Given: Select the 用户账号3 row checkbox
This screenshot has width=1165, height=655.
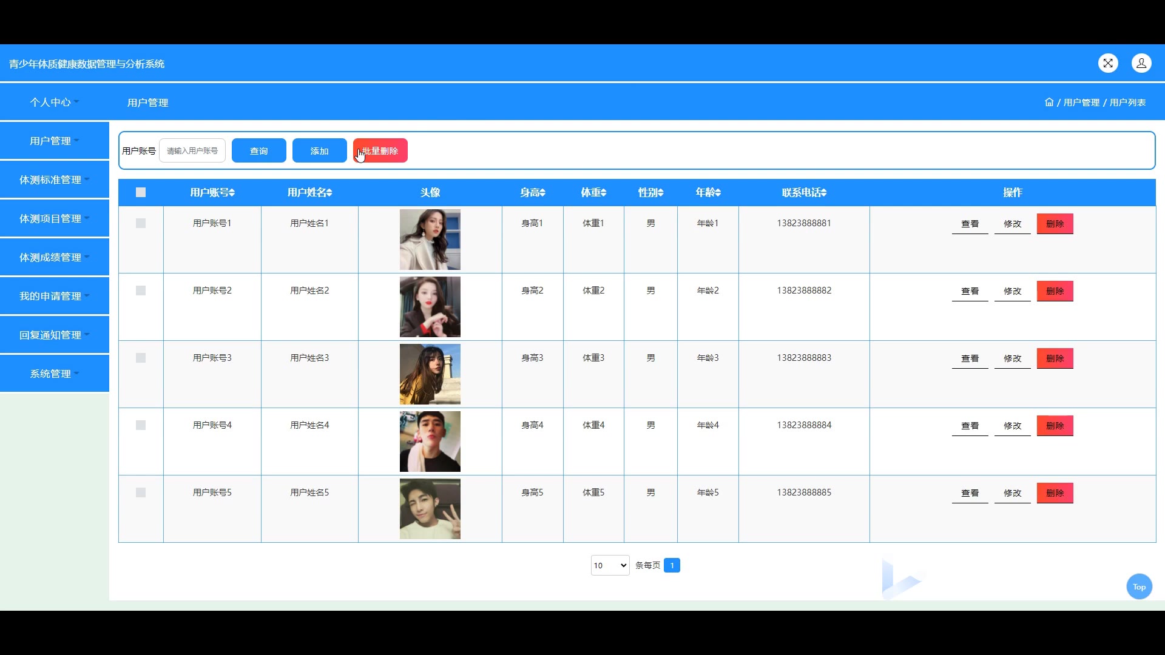Looking at the screenshot, I should point(141,358).
